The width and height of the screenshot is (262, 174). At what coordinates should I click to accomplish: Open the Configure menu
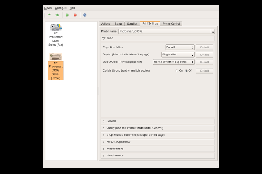click(x=61, y=8)
